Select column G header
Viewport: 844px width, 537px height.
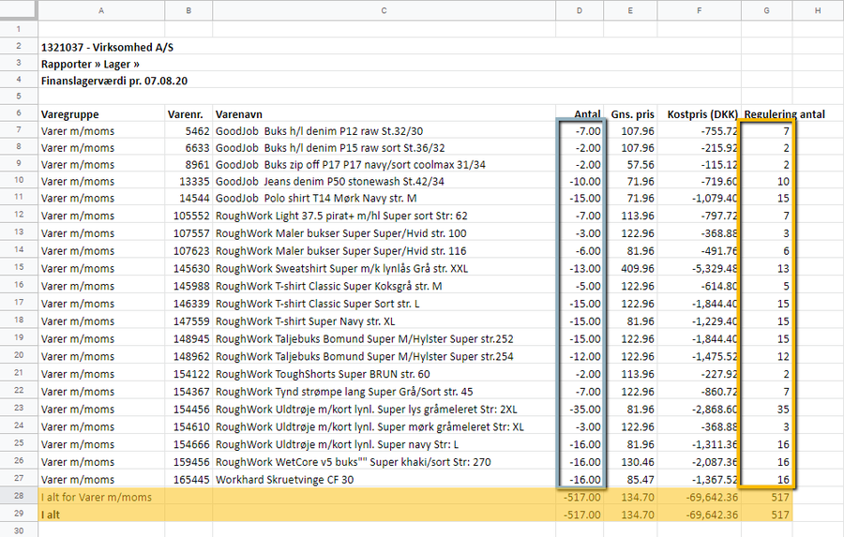click(766, 10)
